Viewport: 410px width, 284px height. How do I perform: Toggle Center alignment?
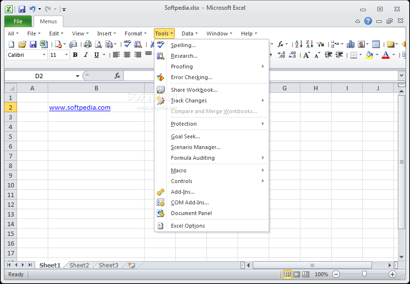127,55
